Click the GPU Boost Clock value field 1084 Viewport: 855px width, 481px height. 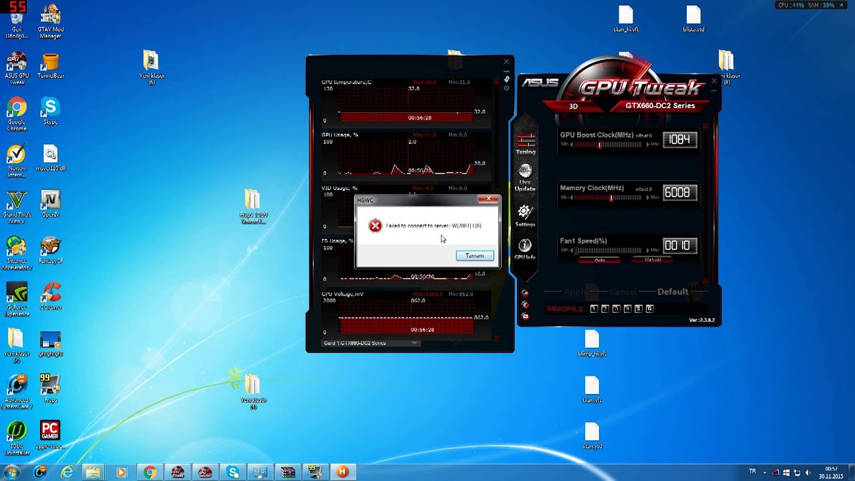(680, 140)
